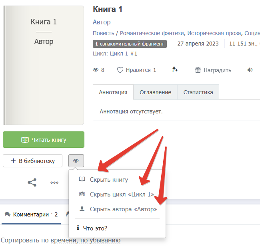The image size is (260, 252).
Task: Open the three-dots more options menu
Action: coord(54,183)
